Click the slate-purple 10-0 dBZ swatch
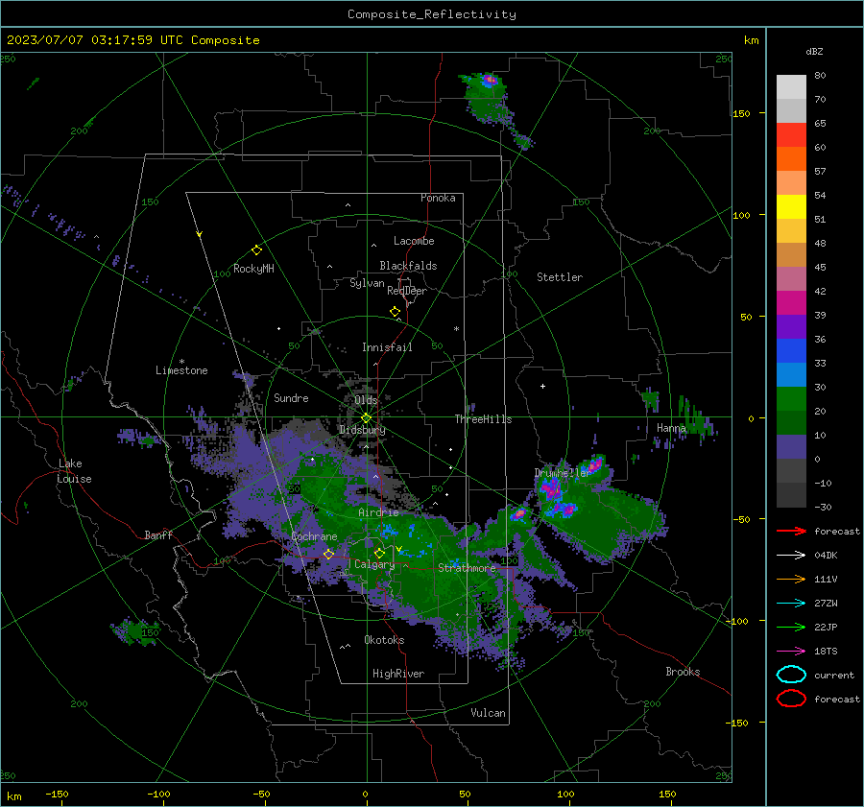The width and height of the screenshot is (864, 807). (791, 447)
